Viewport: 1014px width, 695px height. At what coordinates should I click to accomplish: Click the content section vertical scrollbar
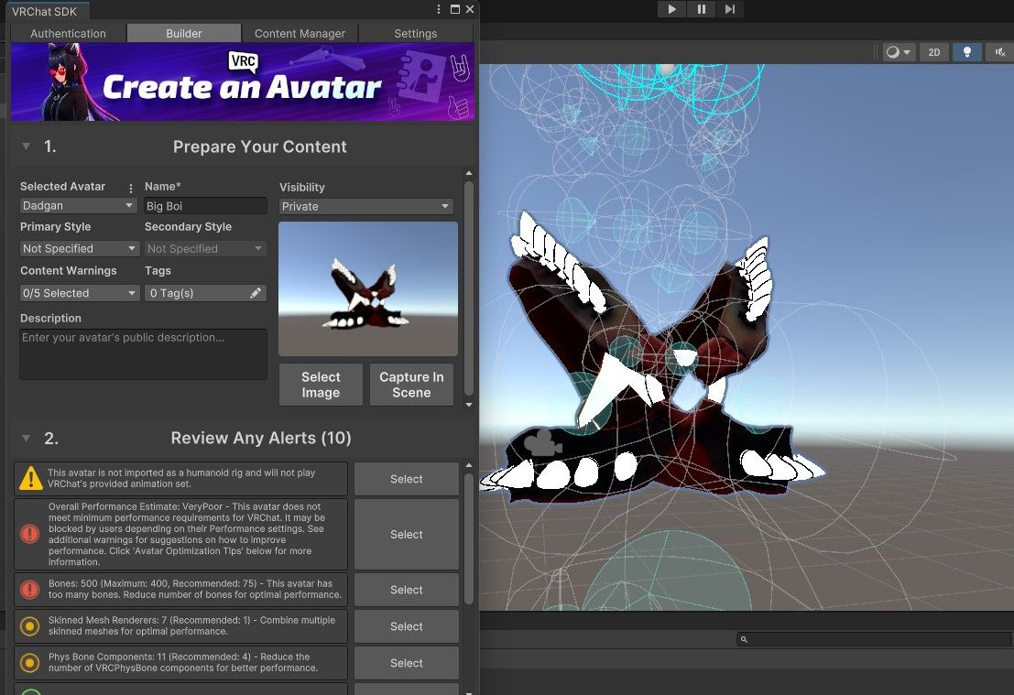(469, 288)
